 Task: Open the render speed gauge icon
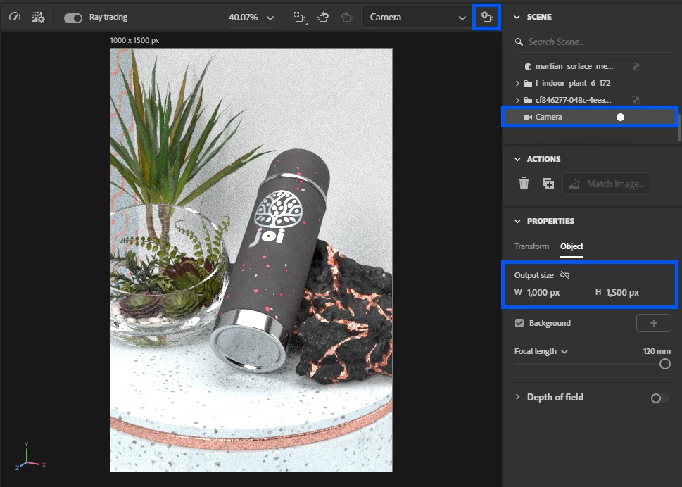tap(15, 17)
